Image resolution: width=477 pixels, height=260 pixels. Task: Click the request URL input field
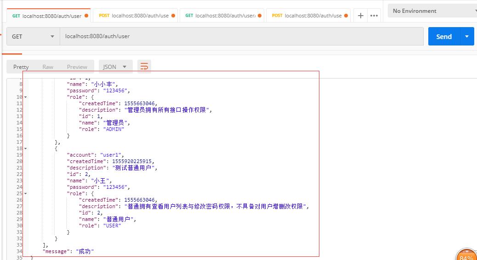pyautogui.click(x=242, y=36)
